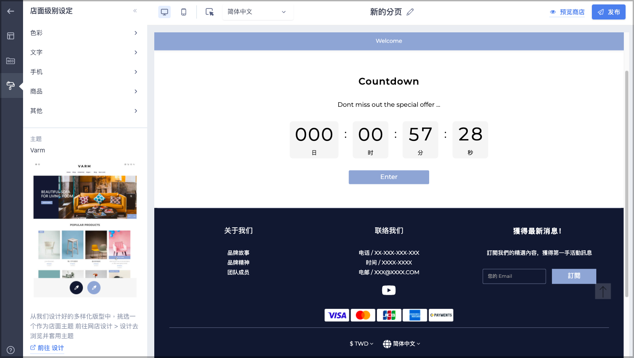Click the scroll-to-top arrow button
Viewport: 634px width, 358px height.
point(603,291)
